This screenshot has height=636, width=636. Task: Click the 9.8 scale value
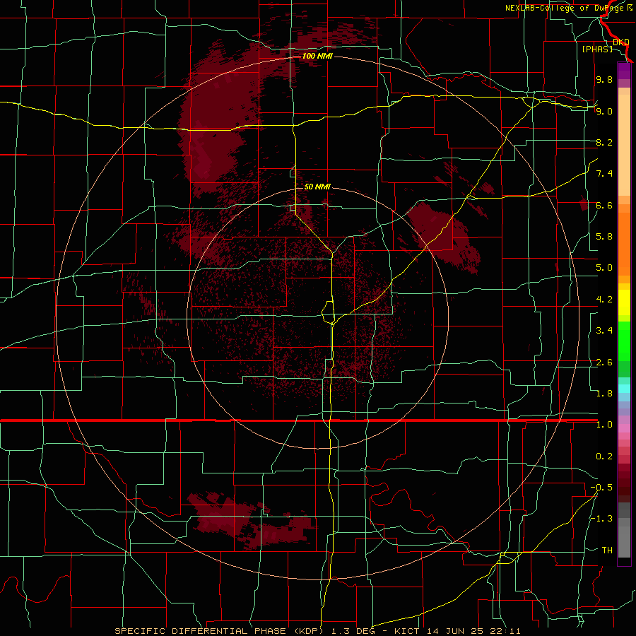tap(604, 79)
